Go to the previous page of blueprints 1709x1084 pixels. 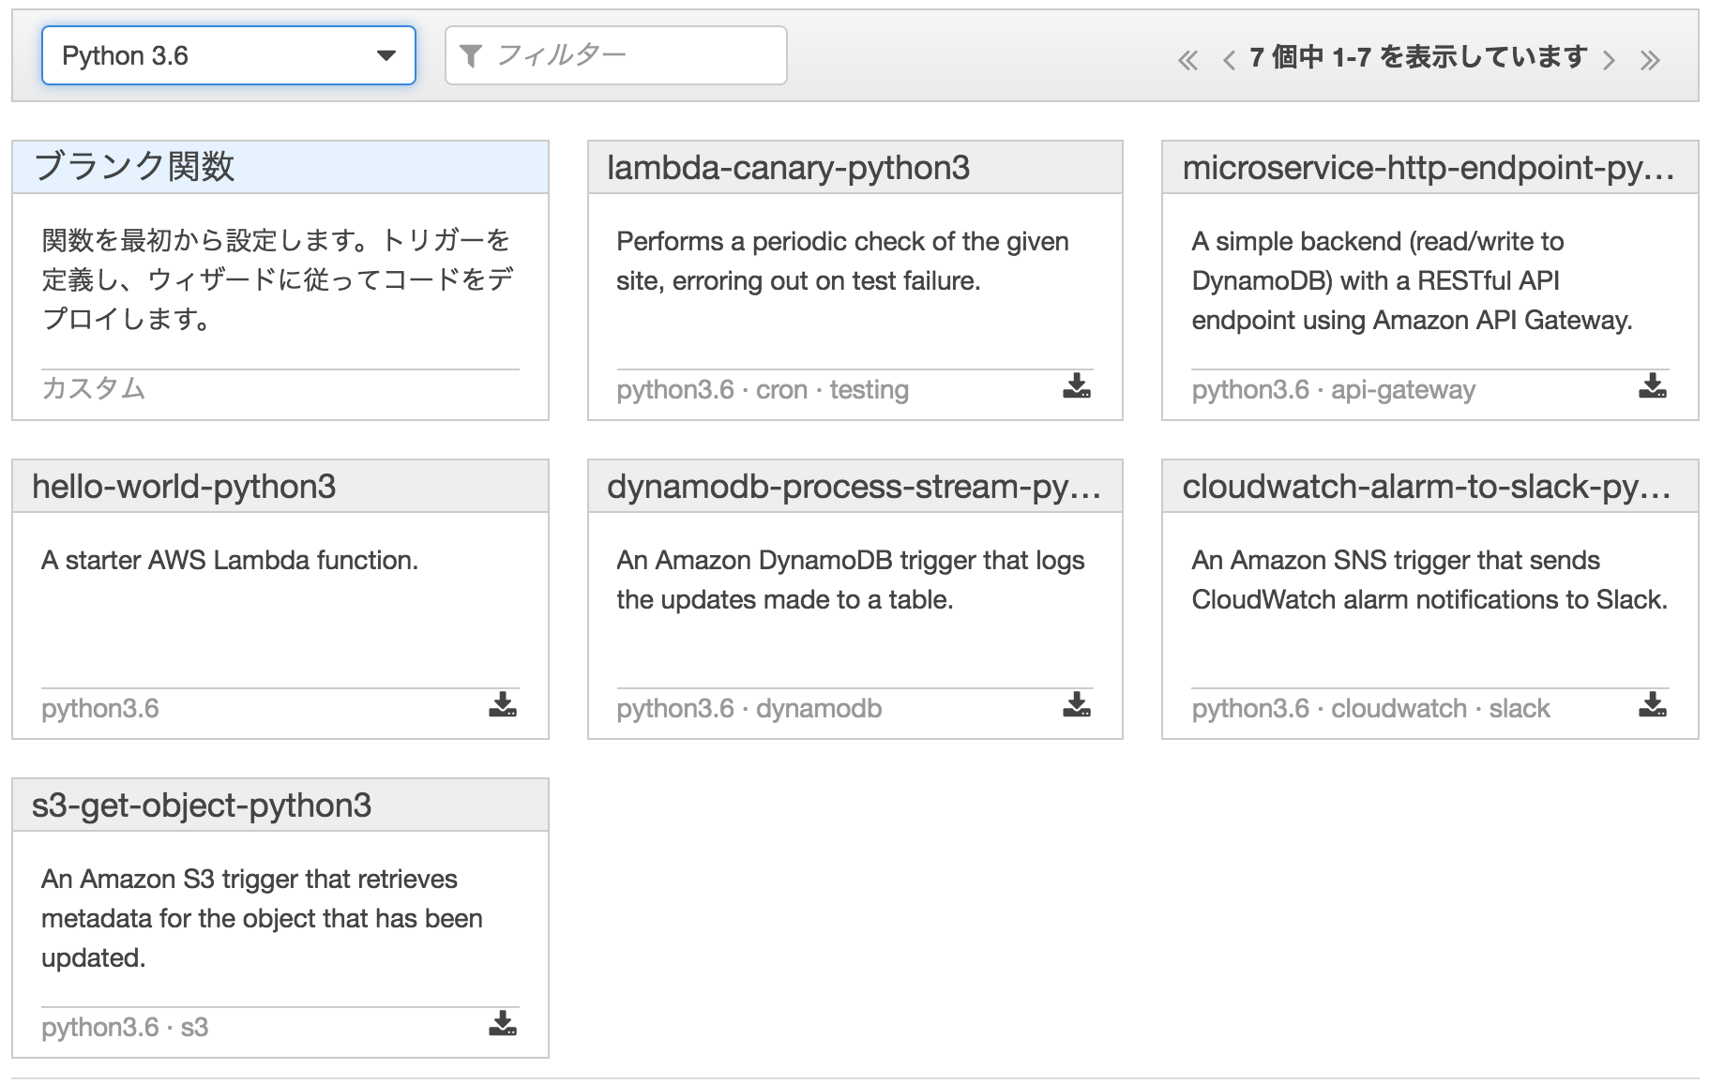tap(1229, 58)
